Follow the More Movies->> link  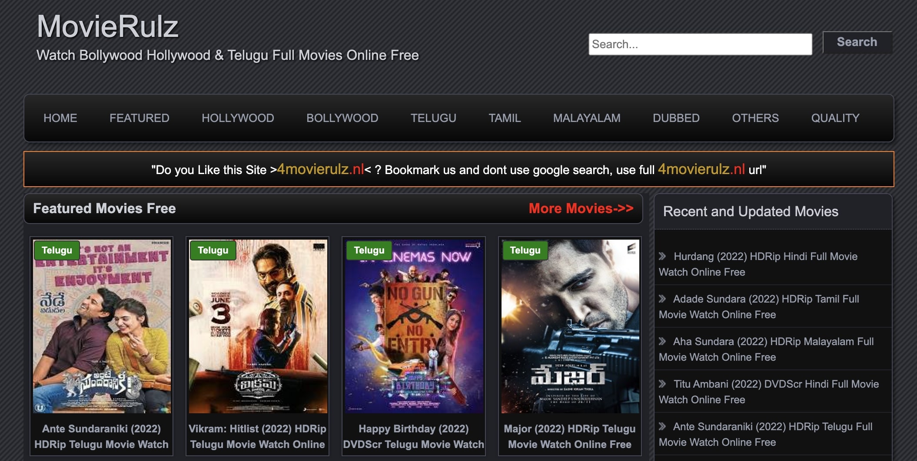pos(581,208)
